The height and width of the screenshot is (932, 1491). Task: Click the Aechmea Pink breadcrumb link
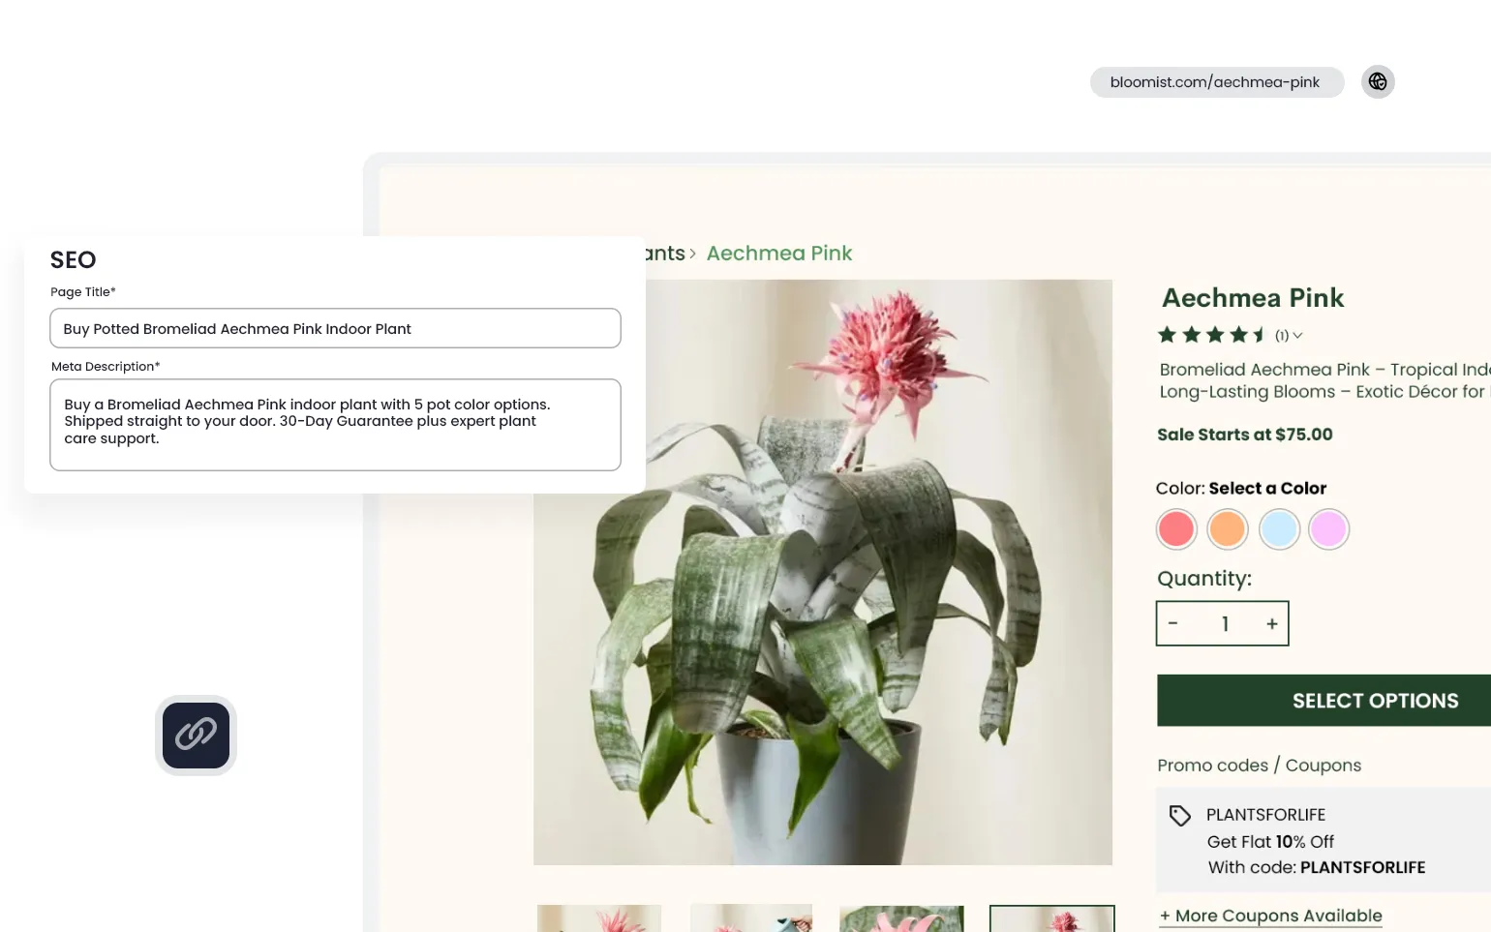tap(779, 254)
